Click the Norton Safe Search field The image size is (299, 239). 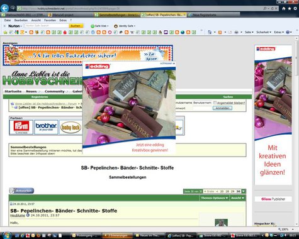coord(47,26)
